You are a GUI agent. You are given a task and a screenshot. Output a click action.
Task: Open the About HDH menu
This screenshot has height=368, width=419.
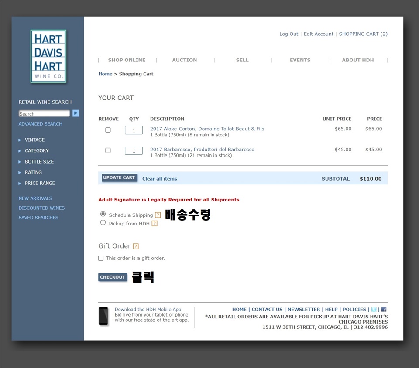pos(358,60)
